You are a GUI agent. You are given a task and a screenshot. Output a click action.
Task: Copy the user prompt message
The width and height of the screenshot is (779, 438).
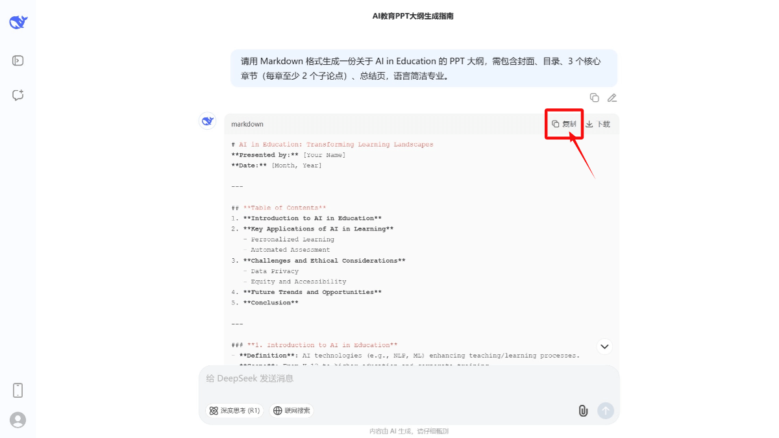click(594, 98)
